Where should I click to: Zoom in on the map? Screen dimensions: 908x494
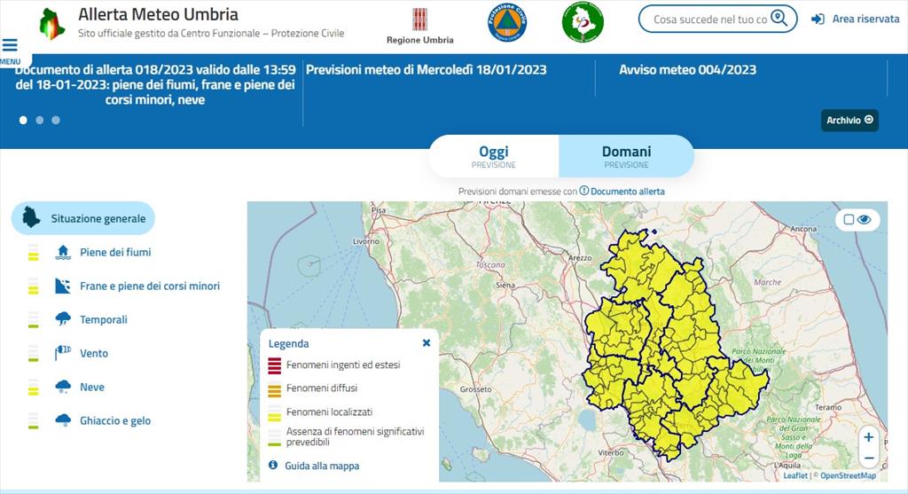tap(868, 437)
